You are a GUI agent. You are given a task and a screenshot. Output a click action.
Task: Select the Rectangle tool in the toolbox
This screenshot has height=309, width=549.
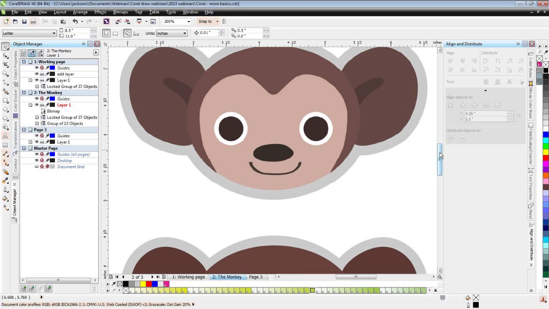[6, 100]
